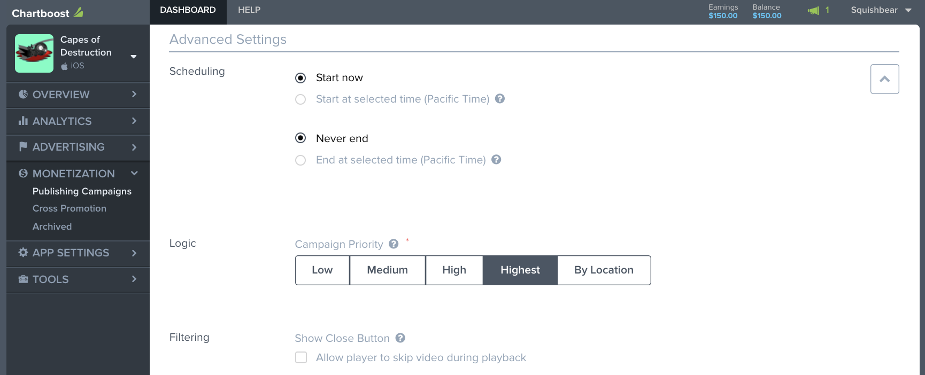Open the Squishbear account dropdown
Viewport: 925px width, 375px height.
coord(881,10)
